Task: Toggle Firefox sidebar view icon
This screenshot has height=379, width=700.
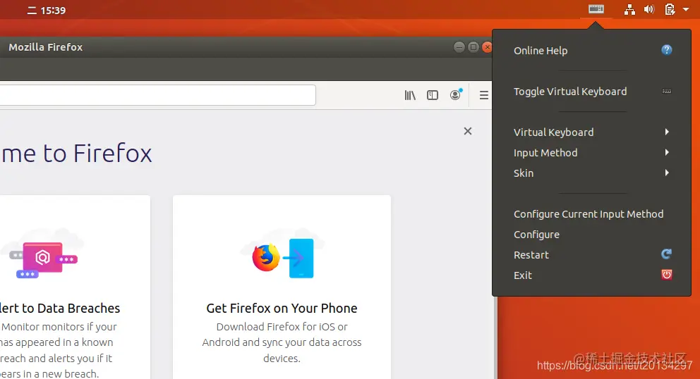Action: click(x=433, y=95)
